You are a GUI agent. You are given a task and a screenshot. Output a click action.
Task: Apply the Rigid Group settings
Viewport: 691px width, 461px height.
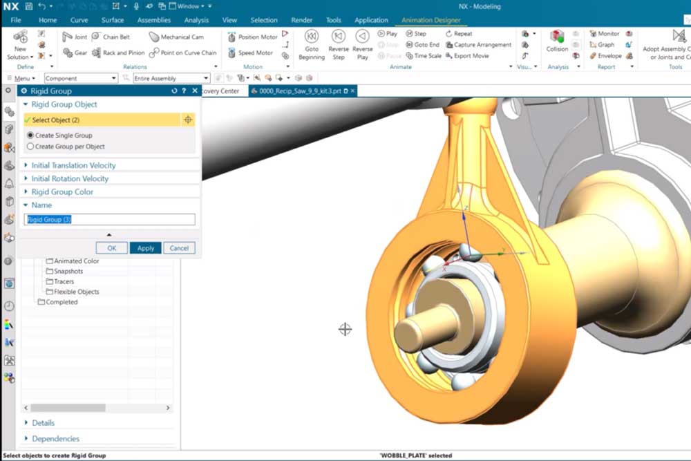[x=145, y=247]
